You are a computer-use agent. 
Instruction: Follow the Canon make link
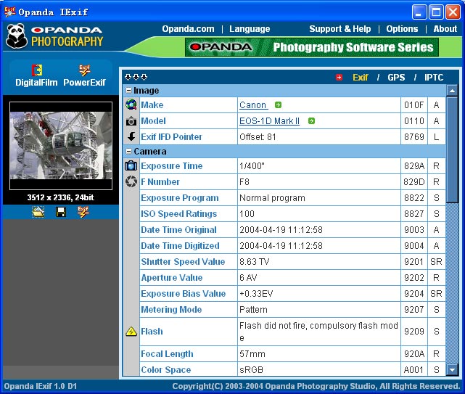pyautogui.click(x=254, y=104)
